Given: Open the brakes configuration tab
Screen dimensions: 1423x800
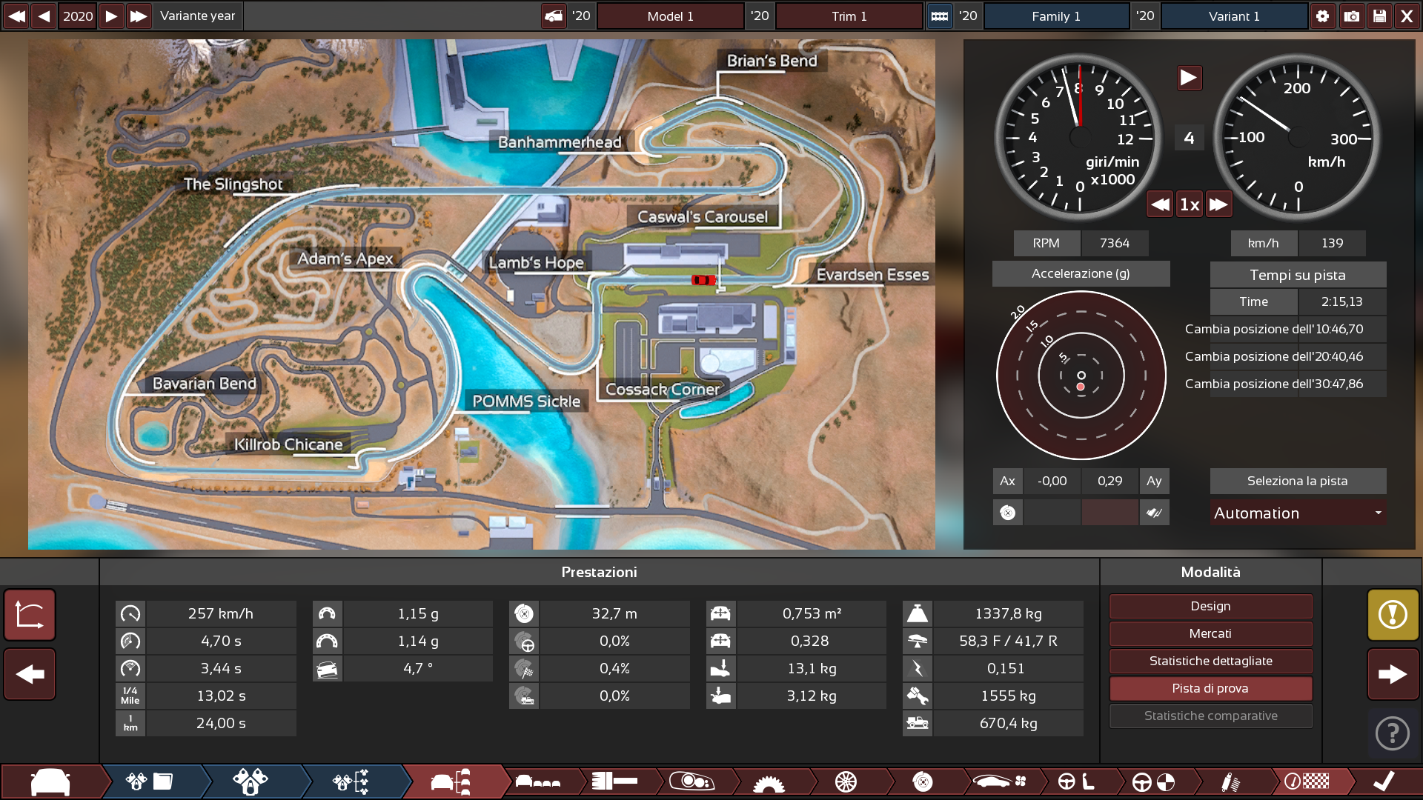Looking at the screenshot, I should coord(921,781).
